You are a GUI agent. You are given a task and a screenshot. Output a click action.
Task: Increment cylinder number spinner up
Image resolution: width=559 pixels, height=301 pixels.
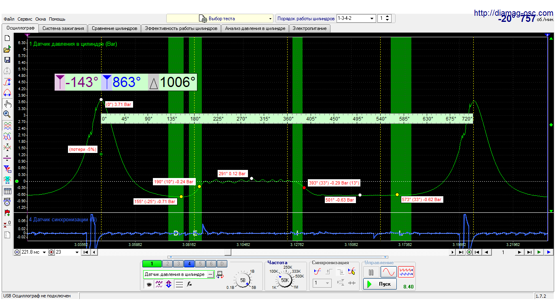point(387,17)
